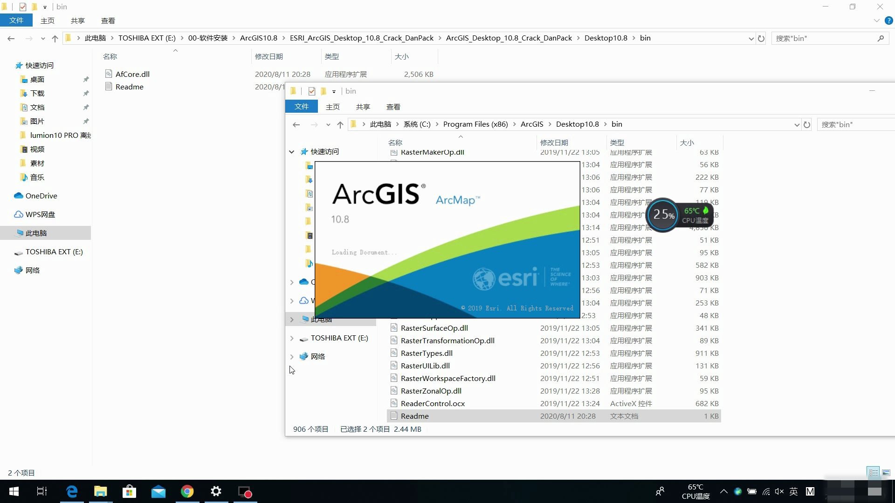Refresh the back window's folder view
Screen dimensions: 895x503
761,38
